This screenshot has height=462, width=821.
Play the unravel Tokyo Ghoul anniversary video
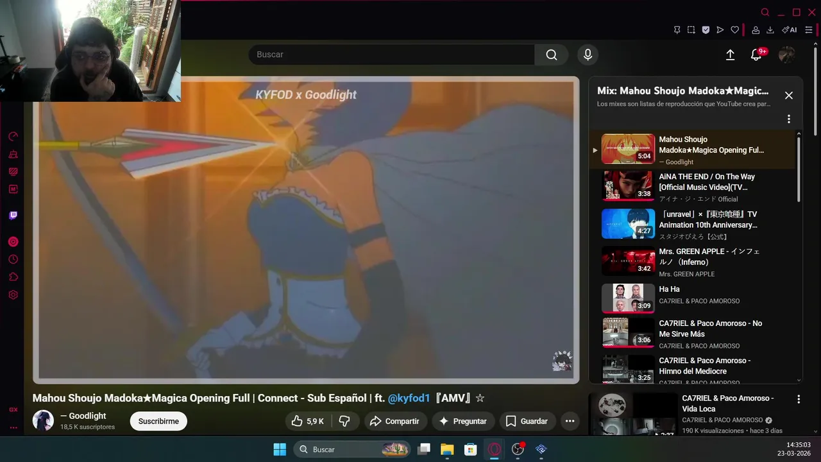click(693, 224)
